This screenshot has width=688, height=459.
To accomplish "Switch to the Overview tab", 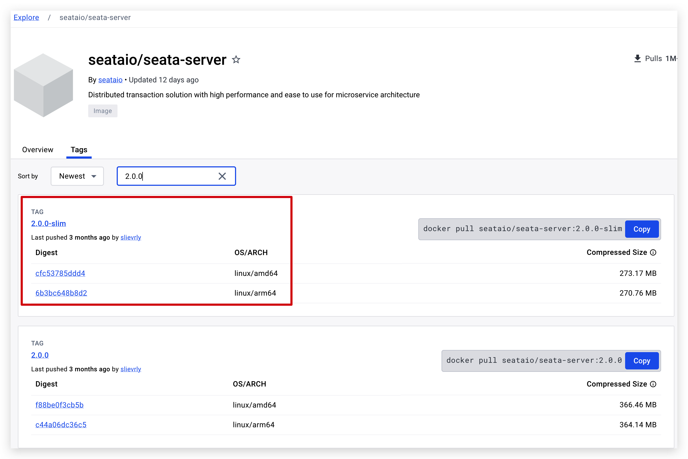I will [x=38, y=150].
